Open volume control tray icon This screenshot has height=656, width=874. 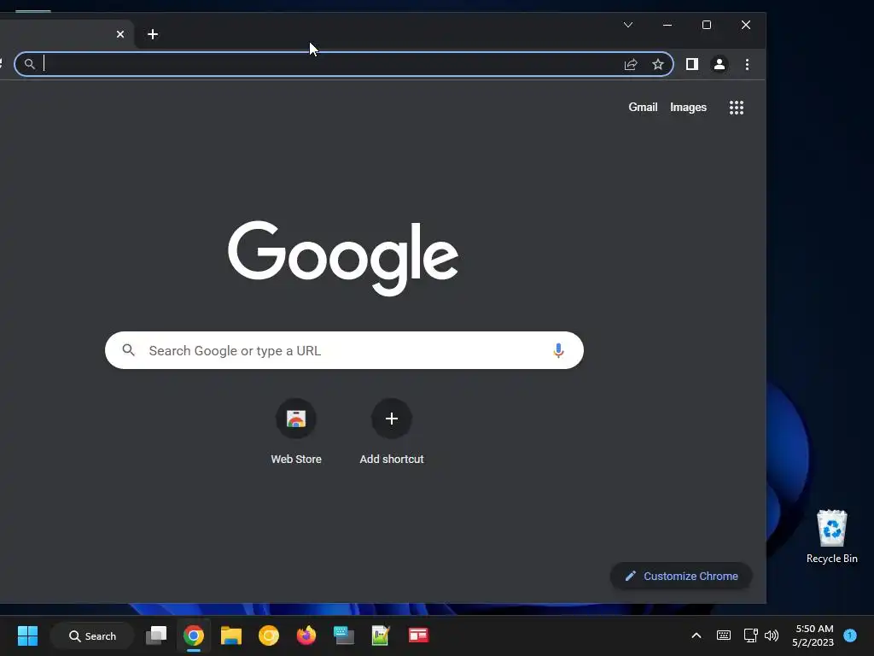772,635
